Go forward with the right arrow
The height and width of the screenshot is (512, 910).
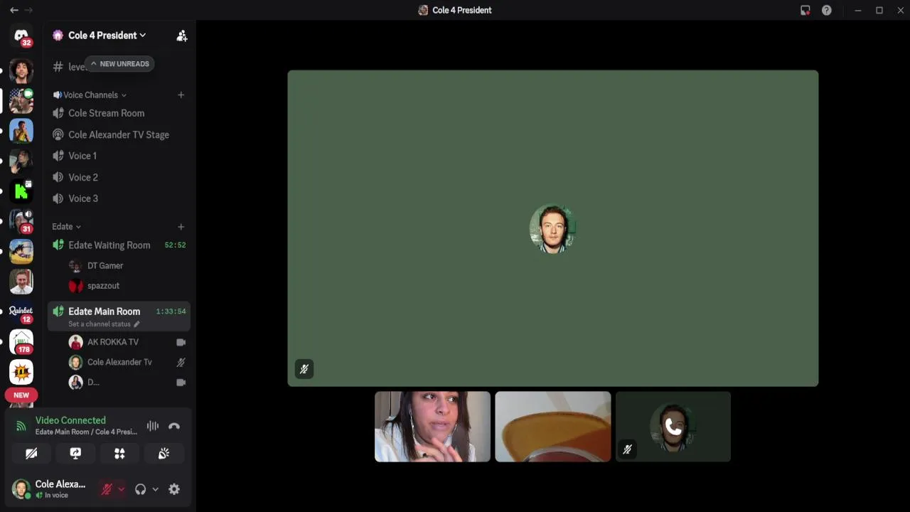29,10
